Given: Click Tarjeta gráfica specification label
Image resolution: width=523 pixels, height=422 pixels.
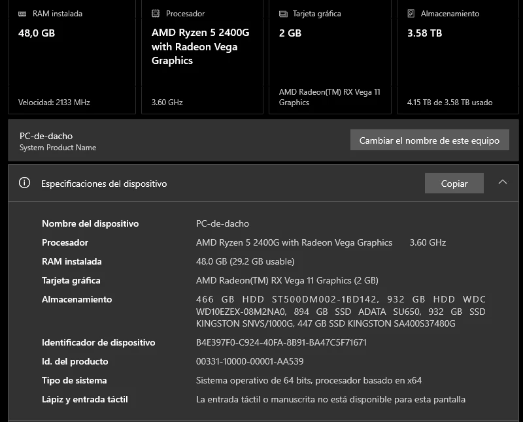Looking at the screenshot, I should click(x=71, y=280).
